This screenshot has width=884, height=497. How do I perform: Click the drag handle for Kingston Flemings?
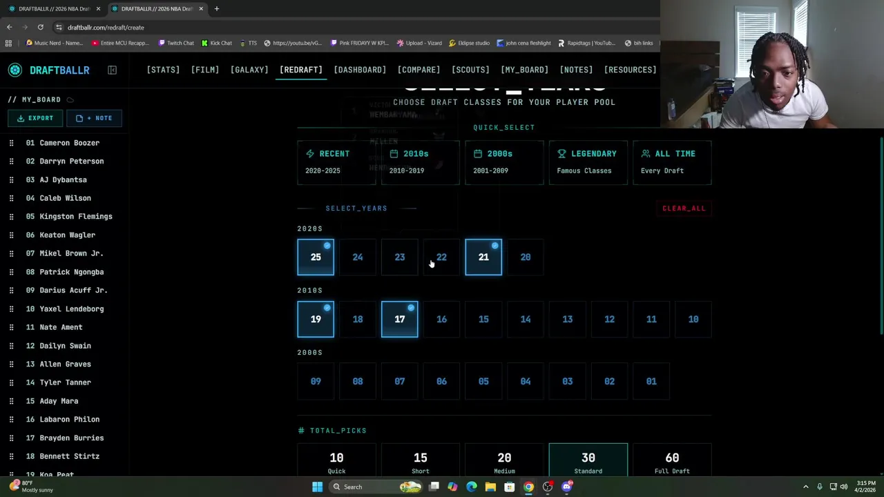11,217
